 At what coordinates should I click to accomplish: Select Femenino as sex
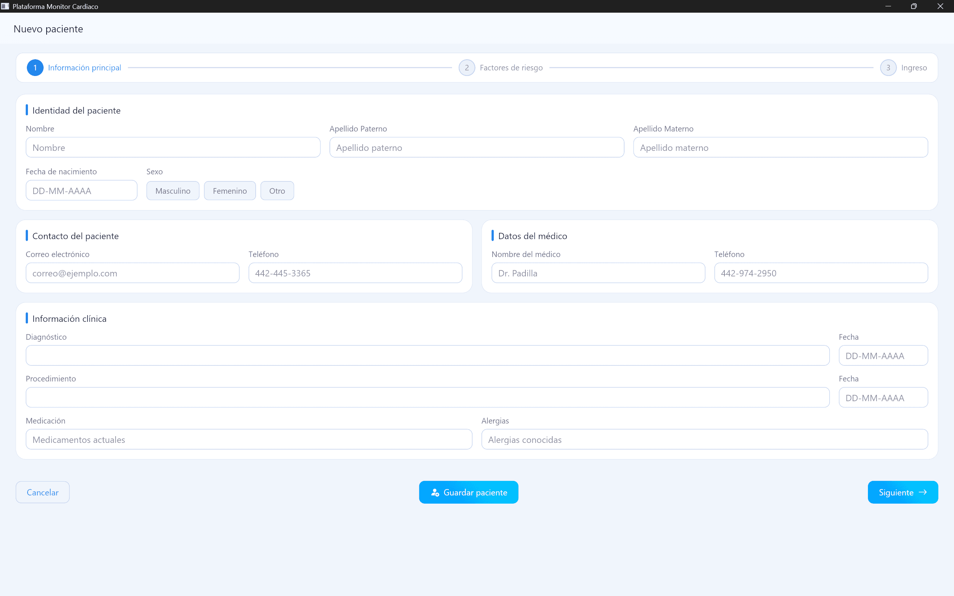point(230,191)
